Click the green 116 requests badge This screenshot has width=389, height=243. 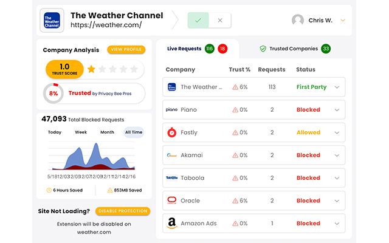coord(210,49)
